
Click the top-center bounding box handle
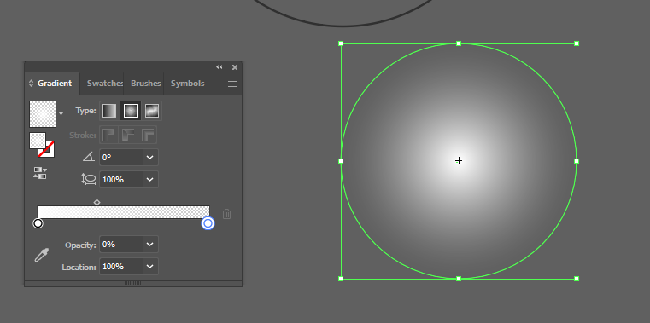point(459,43)
